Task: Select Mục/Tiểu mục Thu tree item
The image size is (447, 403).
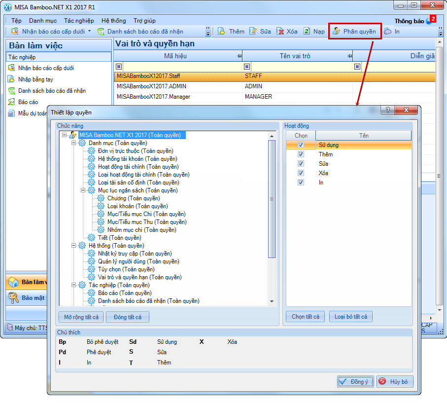Action: point(147,222)
